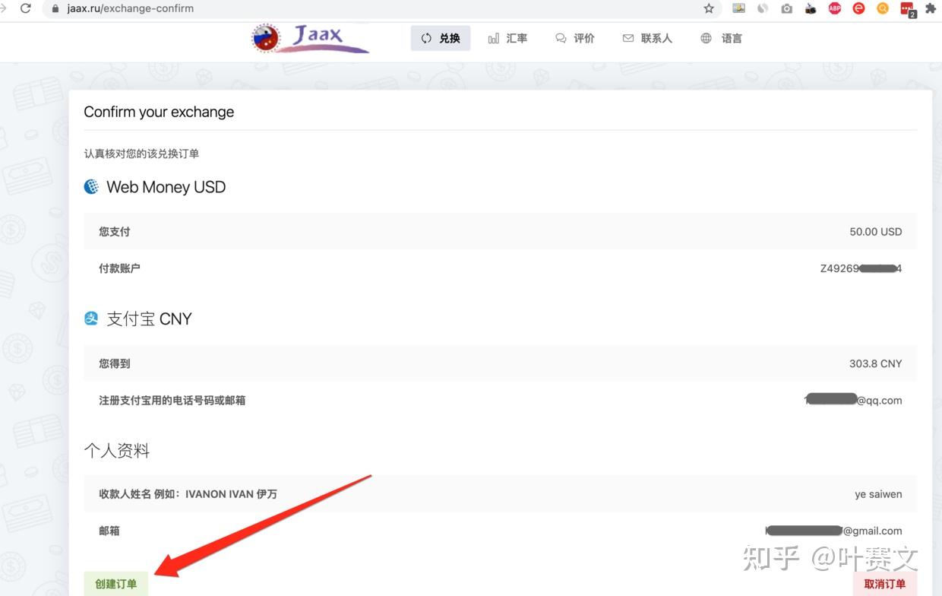Open the picture extension icon in toolbar
The width and height of the screenshot is (942, 596).
[738, 8]
